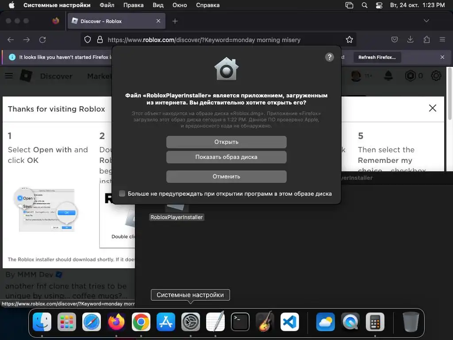Open the Firefox application menu
Screen dimensions: 453x340
442,39
